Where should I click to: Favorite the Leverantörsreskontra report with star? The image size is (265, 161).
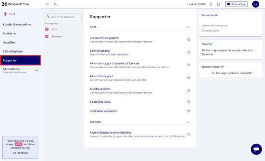[x=188, y=39]
